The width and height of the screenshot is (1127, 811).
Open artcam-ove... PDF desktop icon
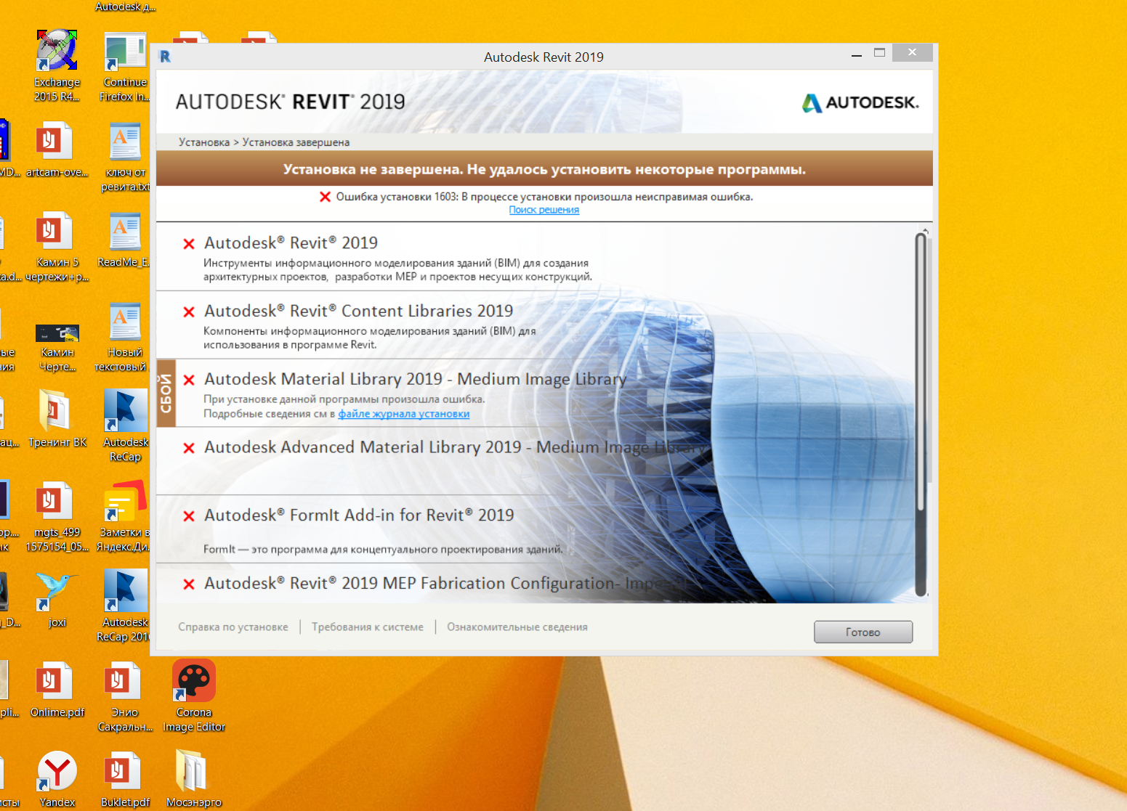[x=56, y=150]
